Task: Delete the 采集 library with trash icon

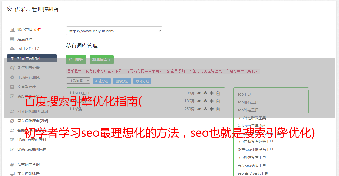Action: click(218, 109)
